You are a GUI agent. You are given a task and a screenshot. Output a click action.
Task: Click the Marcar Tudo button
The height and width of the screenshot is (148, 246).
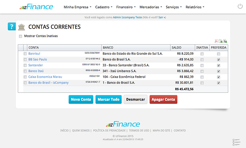pyautogui.click(x=109, y=100)
